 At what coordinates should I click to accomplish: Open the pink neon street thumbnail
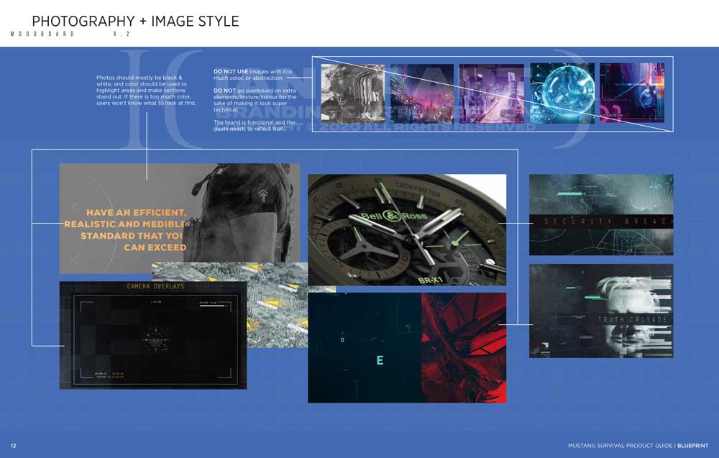[492, 93]
